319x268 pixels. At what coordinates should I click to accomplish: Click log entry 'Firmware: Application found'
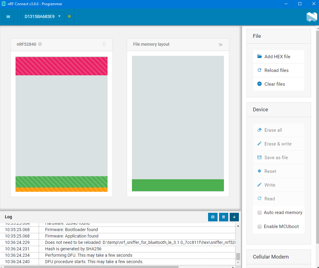click(72, 236)
